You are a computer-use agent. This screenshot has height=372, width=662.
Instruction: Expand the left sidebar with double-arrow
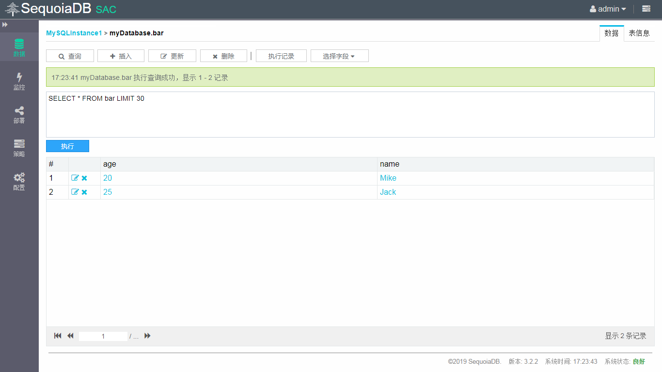(x=5, y=24)
